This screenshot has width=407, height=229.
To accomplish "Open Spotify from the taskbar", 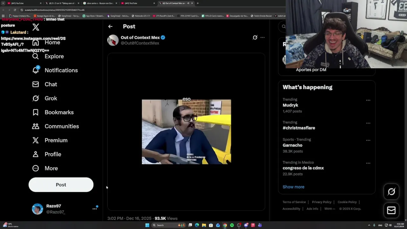I will point(232,225).
